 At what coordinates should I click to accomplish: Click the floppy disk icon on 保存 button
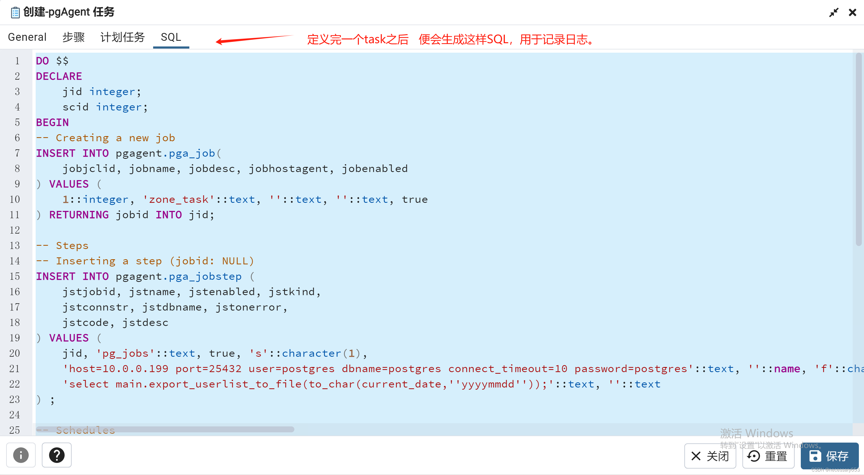click(x=815, y=456)
